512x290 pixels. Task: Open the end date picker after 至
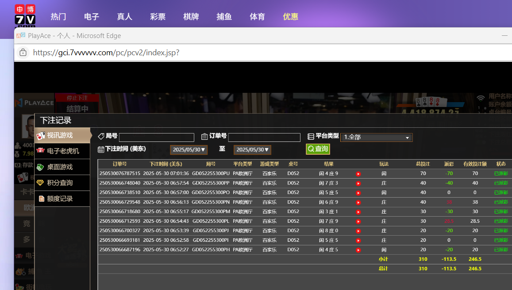click(x=252, y=150)
